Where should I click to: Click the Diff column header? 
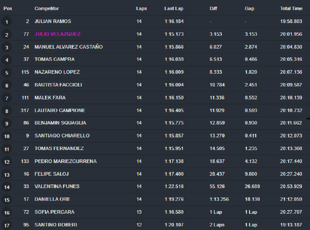click(213, 8)
